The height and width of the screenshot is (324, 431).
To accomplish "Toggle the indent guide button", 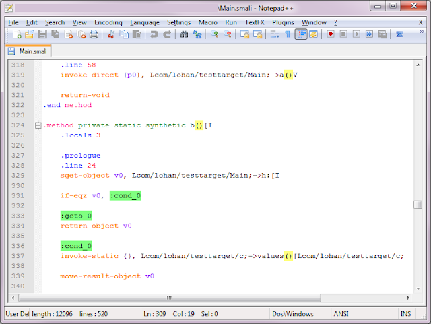I will tap(300, 34).
